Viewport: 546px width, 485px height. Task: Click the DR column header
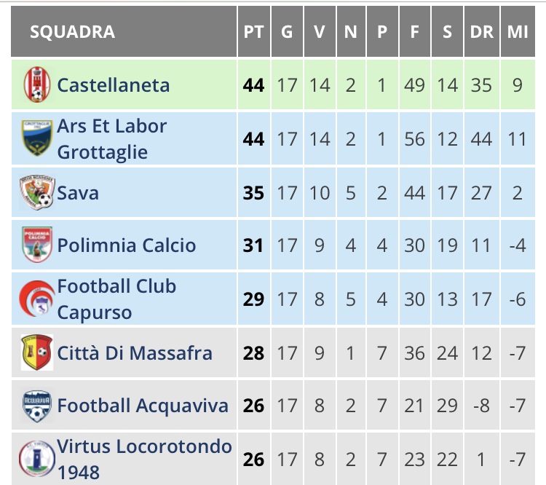click(x=482, y=32)
